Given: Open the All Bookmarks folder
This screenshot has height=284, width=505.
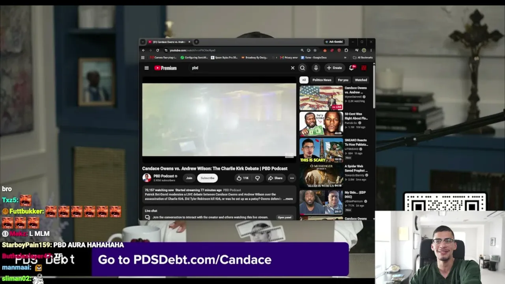Looking at the screenshot, I should coord(363,58).
